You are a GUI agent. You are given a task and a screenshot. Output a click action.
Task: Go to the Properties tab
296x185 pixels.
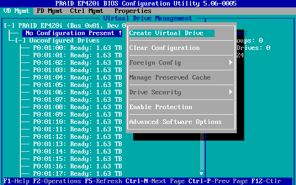click(133, 11)
